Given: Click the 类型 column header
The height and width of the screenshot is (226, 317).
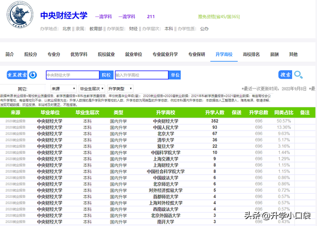Looking at the screenshot, I should 118,113.
